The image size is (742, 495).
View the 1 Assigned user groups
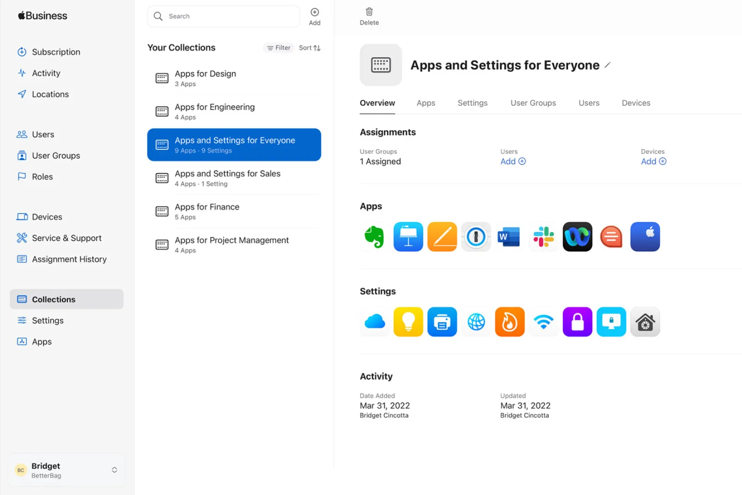380,161
